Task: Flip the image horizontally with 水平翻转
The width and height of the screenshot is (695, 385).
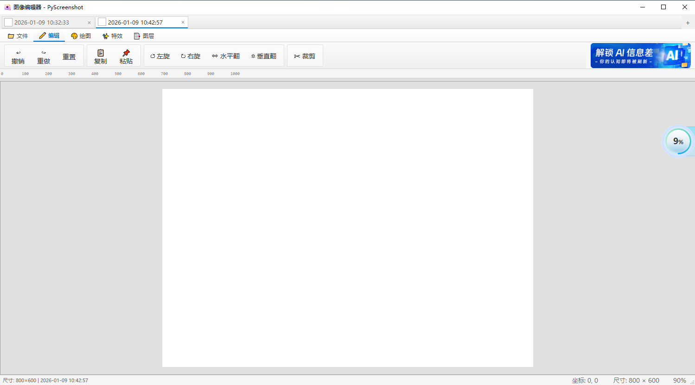Action: pos(226,56)
